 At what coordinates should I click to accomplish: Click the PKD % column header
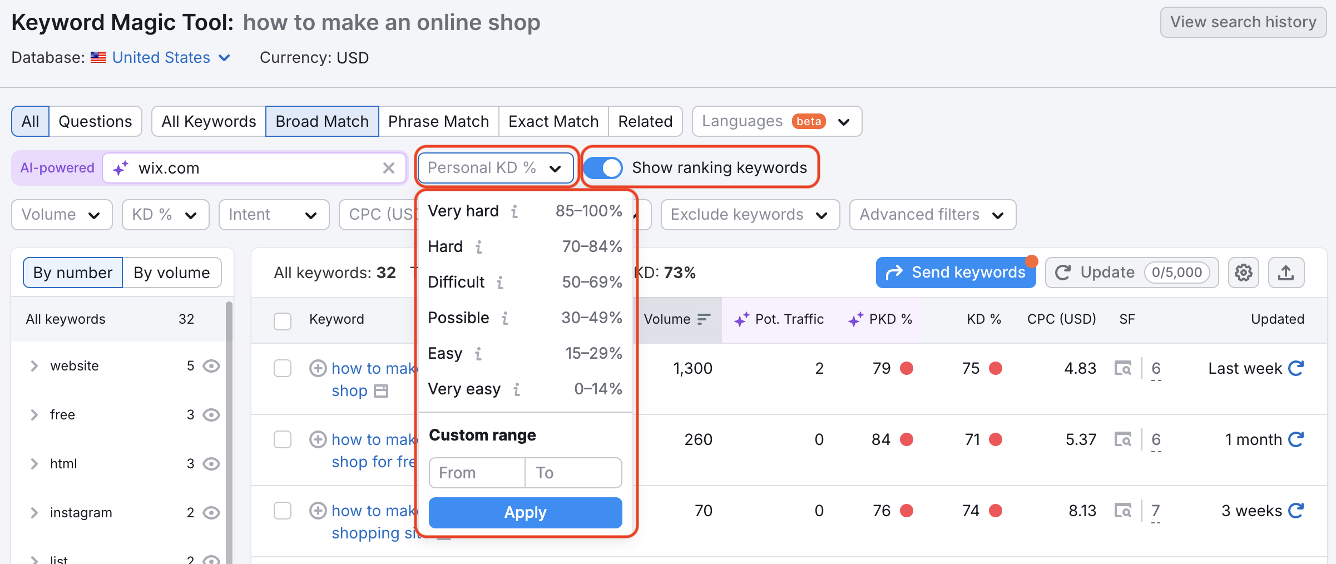coord(880,319)
